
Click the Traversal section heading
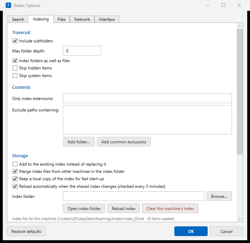click(21, 33)
